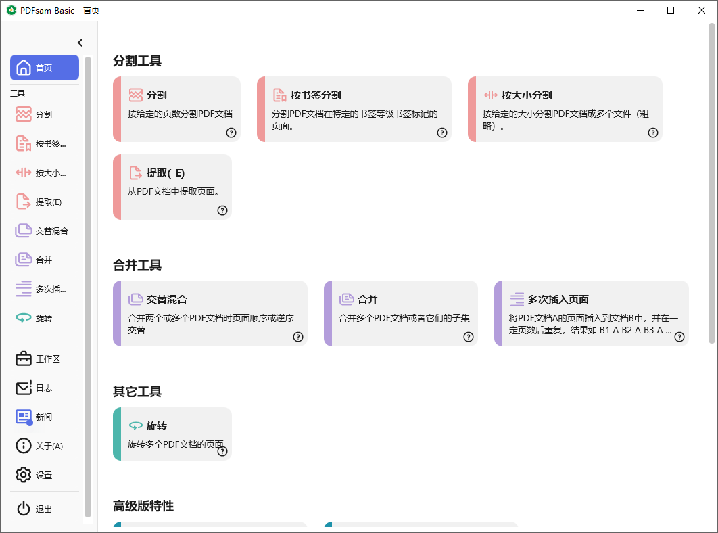Select the 分割 tool icon in sidebar

pos(24,114)
